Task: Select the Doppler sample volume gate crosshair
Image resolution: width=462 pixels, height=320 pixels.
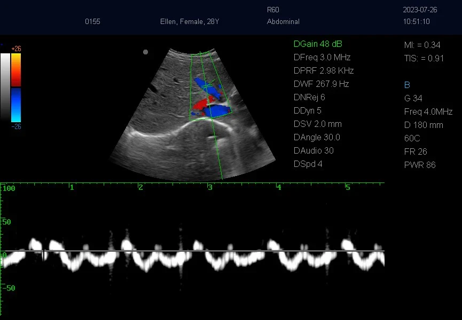Action: pyautogui.click(x=207, y=85)
